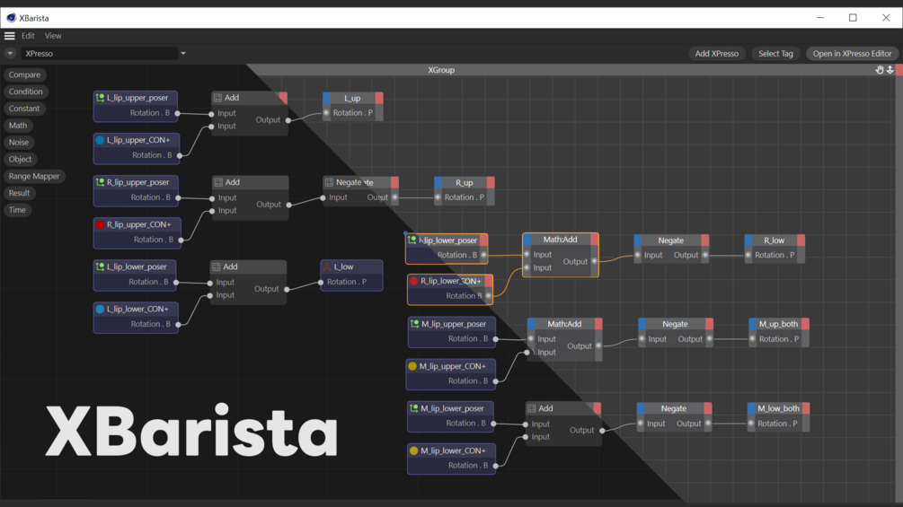Click the yellow M_lip_upper_CON+ node icon
The width and height of the screenshot is (903, 507).
[x=412, y=366]
